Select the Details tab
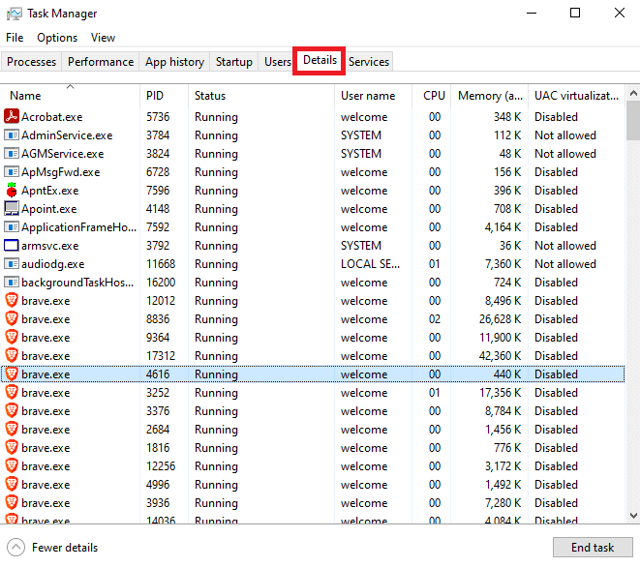Viewport: 640px width, 568px height. pos(320,60)
